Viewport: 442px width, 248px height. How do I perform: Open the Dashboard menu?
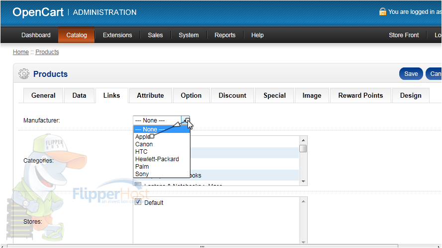tap(36, 35)
